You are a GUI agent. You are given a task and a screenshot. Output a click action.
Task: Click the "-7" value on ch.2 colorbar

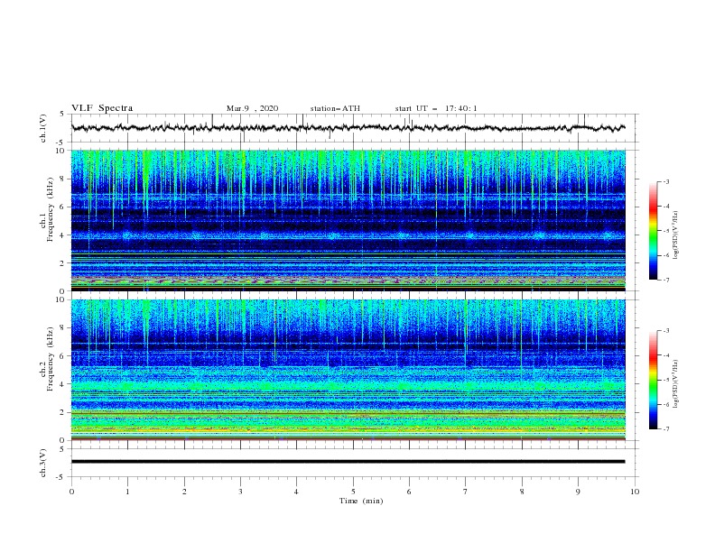[x=665, y=429]
